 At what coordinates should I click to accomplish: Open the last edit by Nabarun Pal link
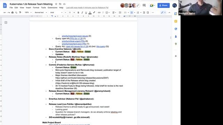(x=87, y=8)
